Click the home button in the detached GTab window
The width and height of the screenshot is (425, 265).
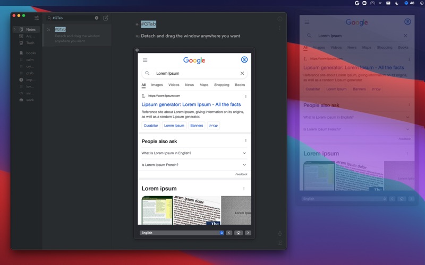(402, 199)
